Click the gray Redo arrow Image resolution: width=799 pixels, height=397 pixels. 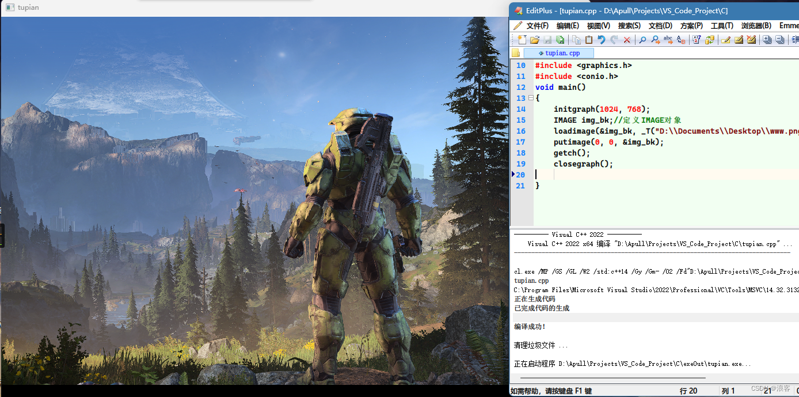(x=614, y=40)
